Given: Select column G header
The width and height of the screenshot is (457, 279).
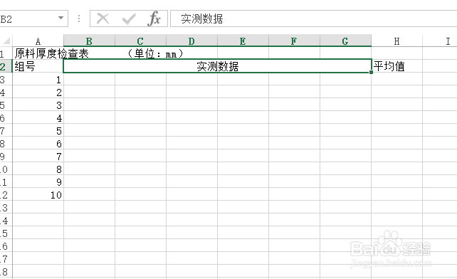Looking at the screenshot, I should [x=346, y=41].
